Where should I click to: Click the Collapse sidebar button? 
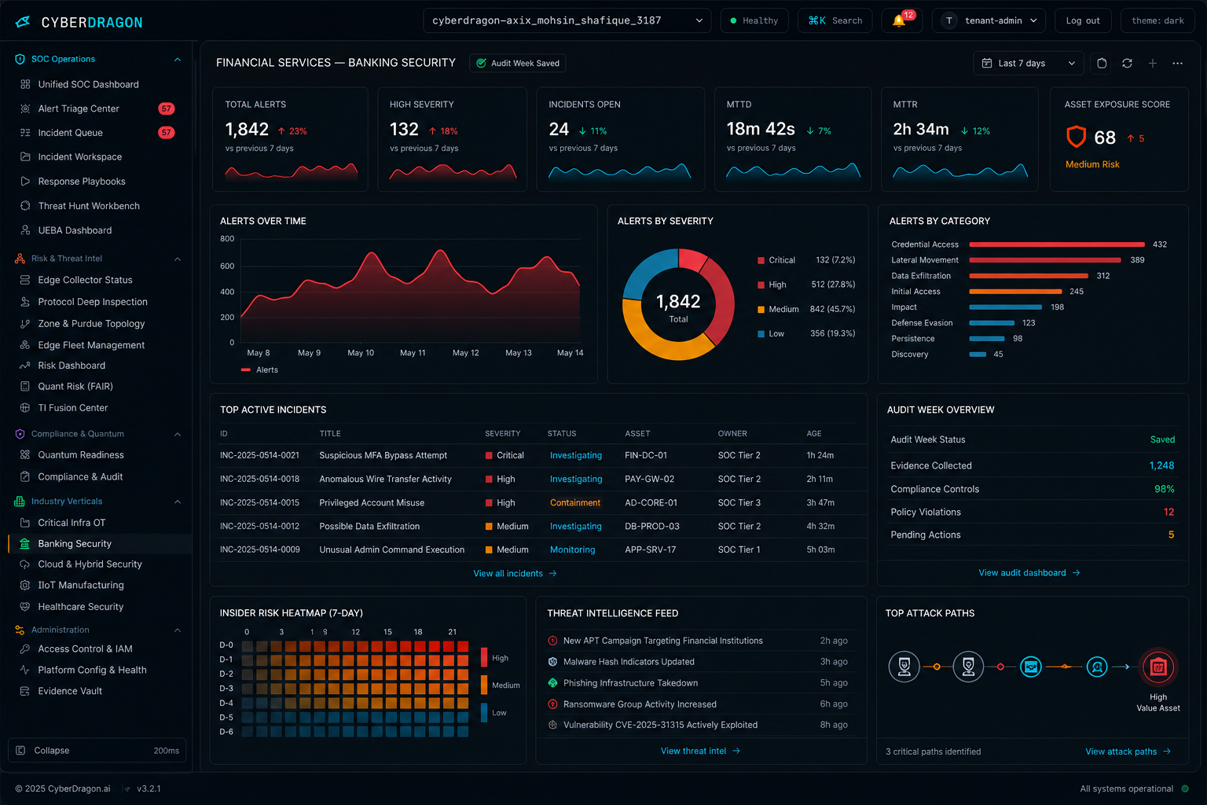[x=97, y=751]
